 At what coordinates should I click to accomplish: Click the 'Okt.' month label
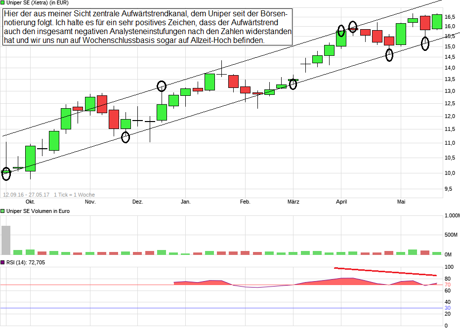(x=30, y=202)
